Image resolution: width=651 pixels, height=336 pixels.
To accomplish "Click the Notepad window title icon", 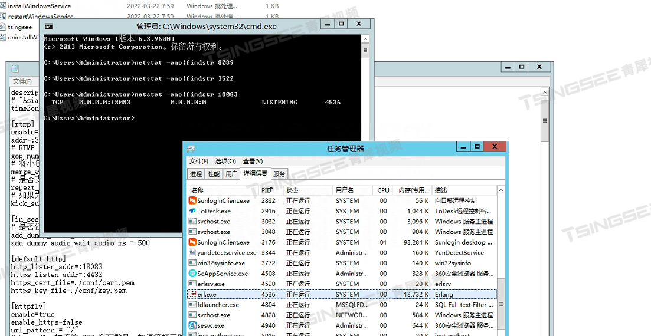I will (x=15, y=68).
